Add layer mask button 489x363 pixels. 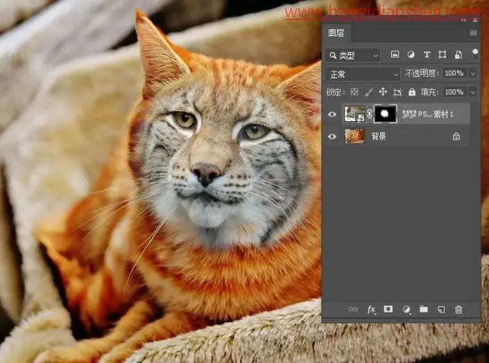[x=388, y=309]
